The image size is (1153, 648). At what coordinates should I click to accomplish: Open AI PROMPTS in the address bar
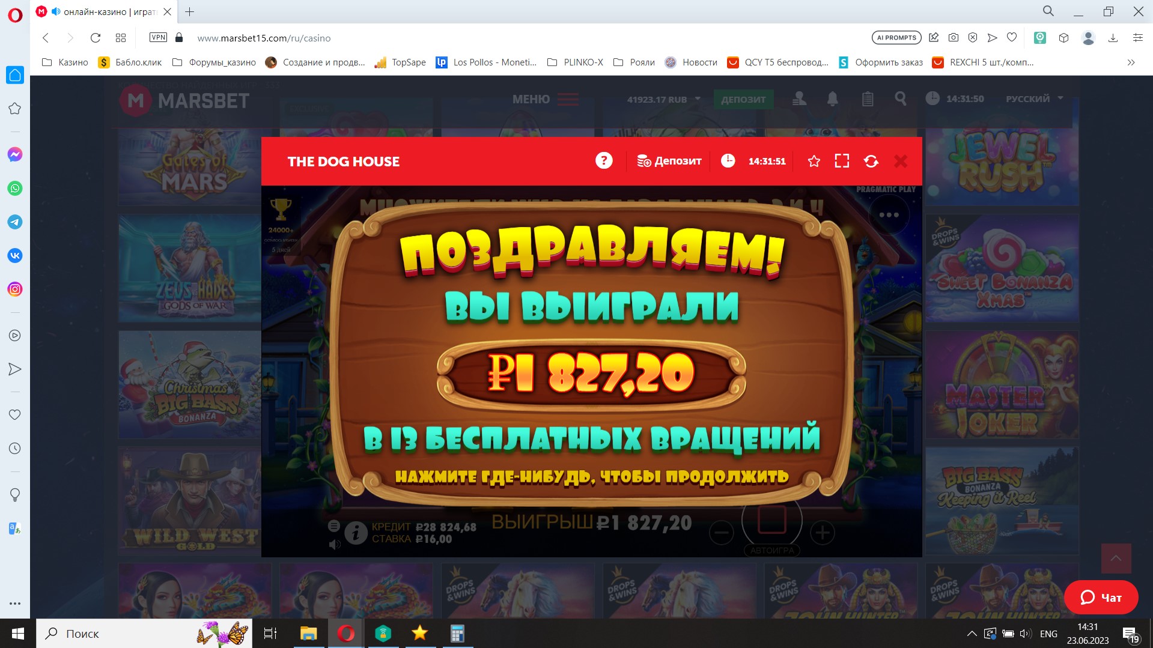(x=896, y=38)
